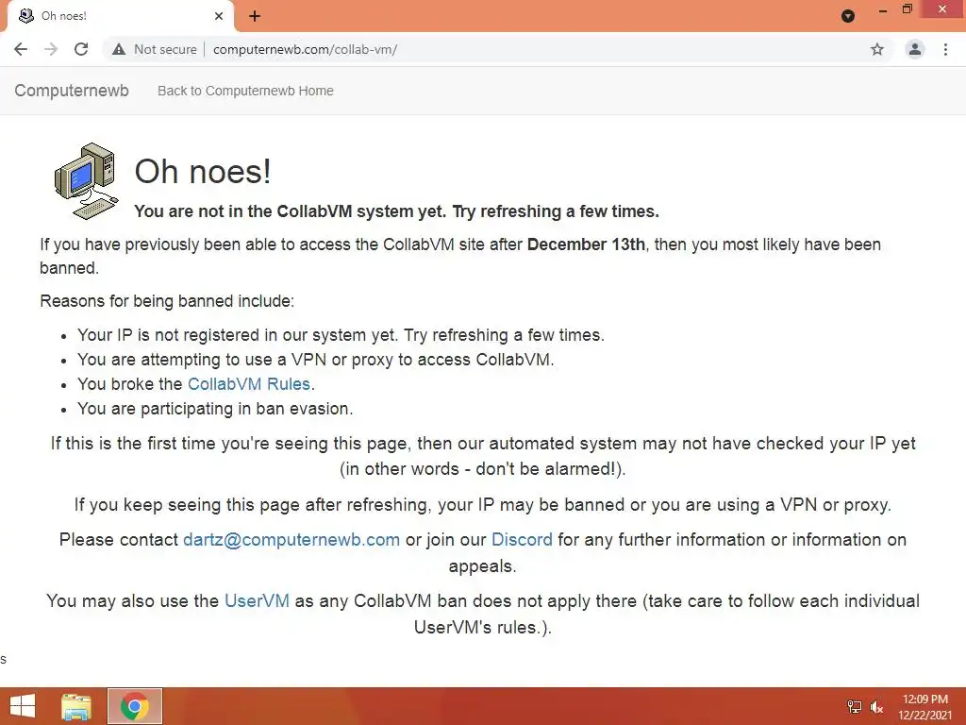This screenshot has width=966, height=725.
Task: Minimize the Chrome window
Action: 883,9
